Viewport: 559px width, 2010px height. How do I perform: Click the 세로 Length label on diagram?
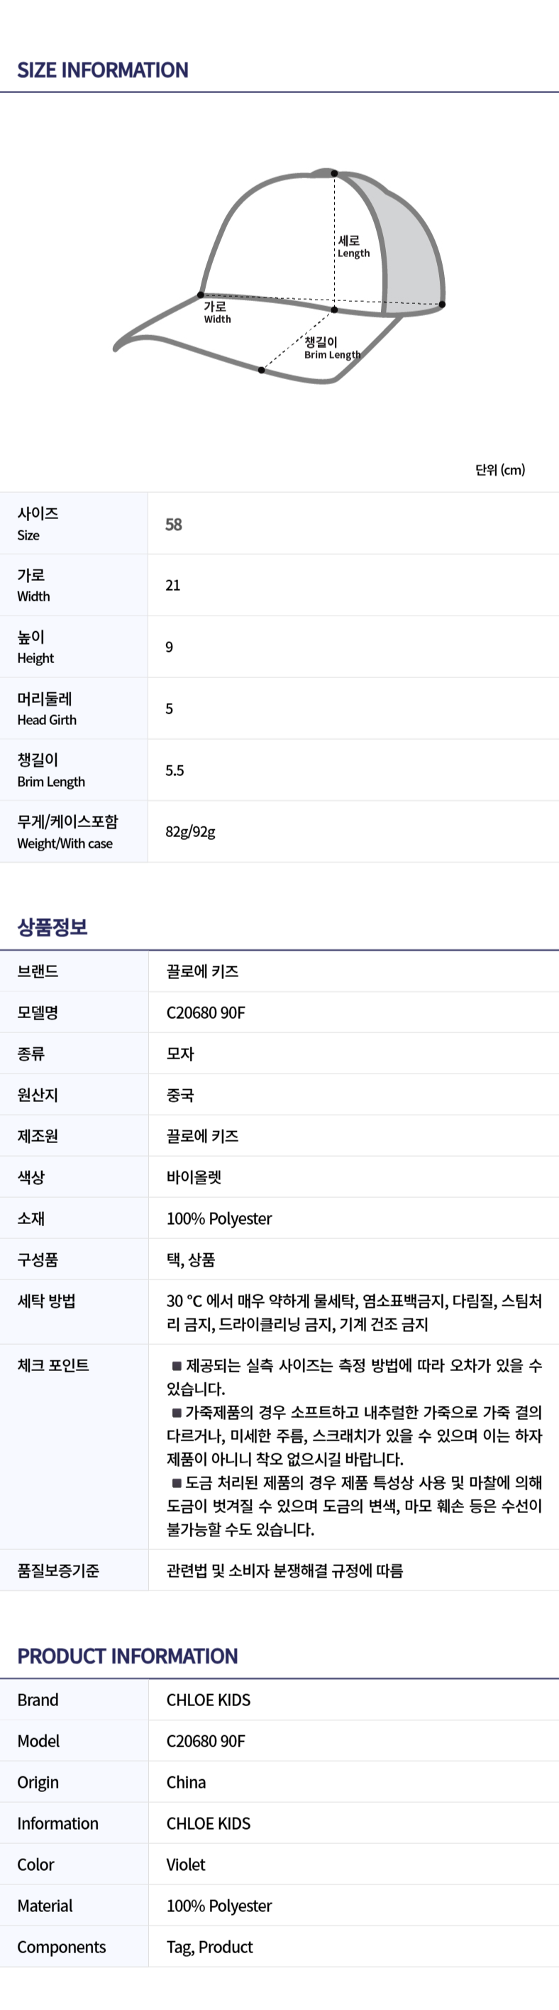tap(353, 246)
